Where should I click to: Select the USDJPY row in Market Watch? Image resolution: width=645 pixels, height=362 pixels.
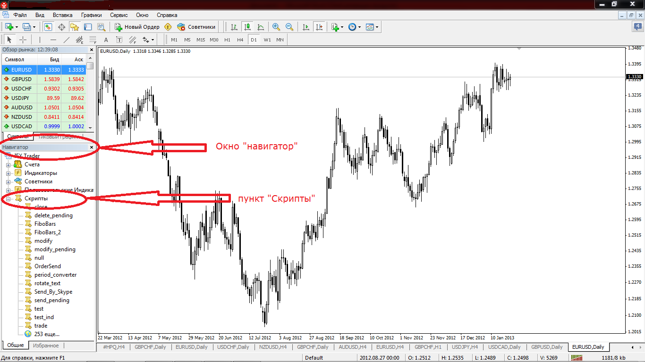coord(43,98)
